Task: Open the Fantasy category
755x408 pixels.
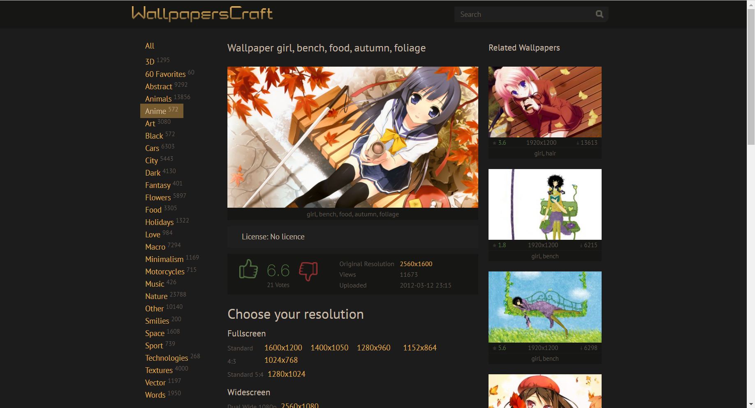Action: 158,185
